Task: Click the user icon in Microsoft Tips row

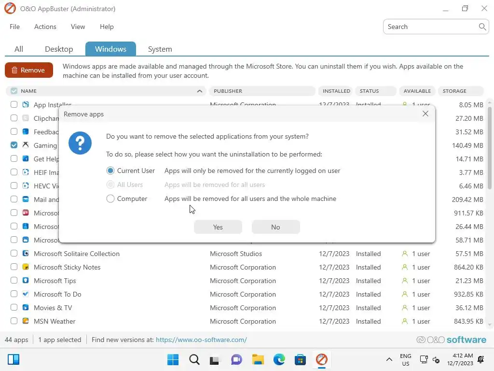Action: click(x=405, y=281)
